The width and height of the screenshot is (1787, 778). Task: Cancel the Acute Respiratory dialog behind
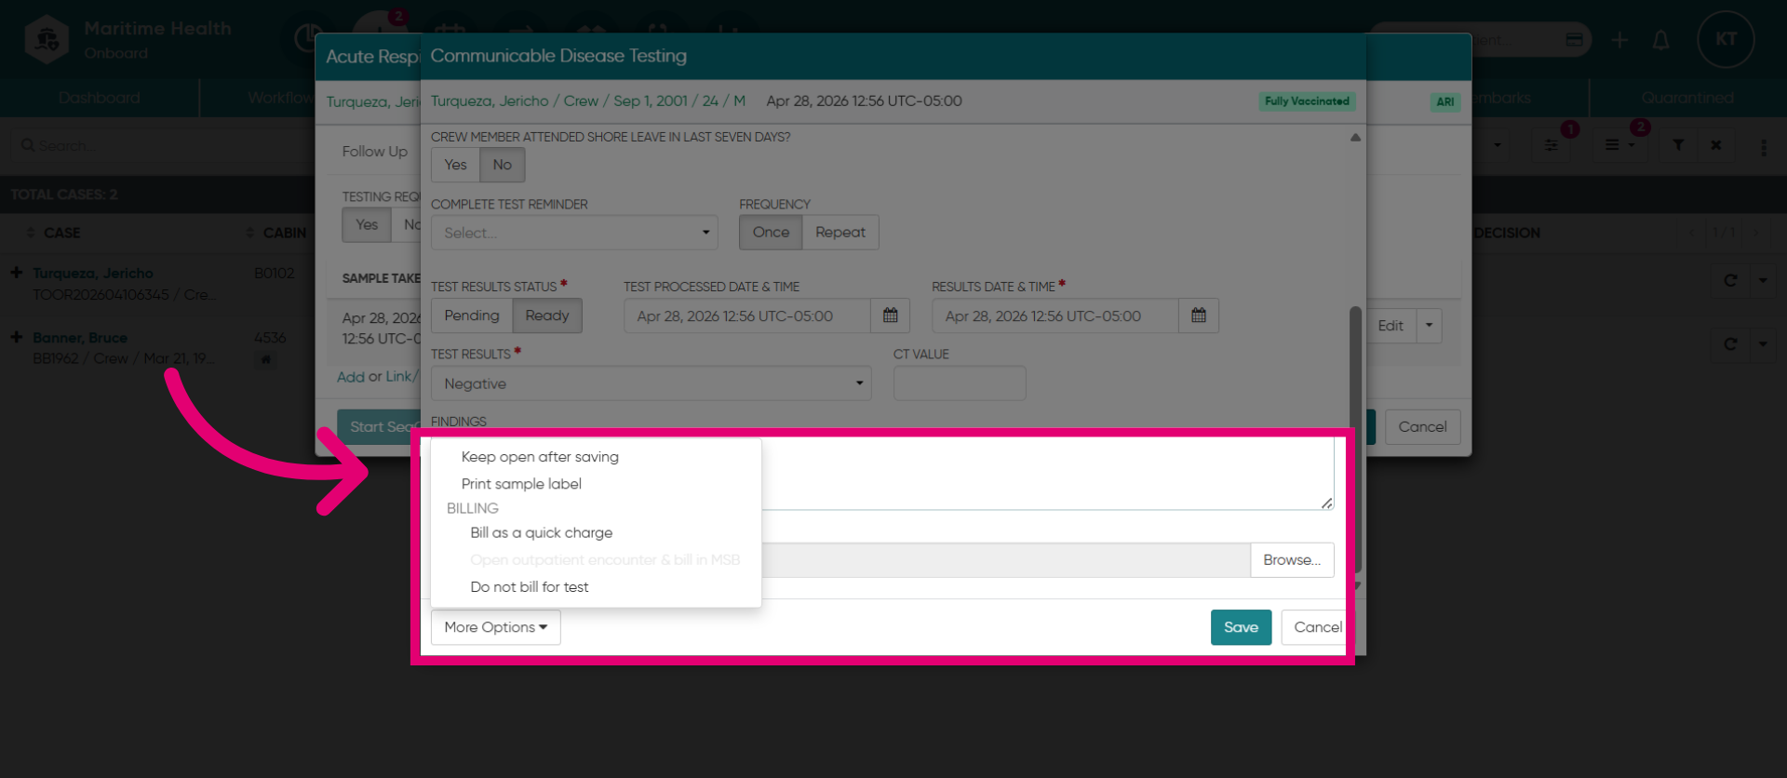pos(1422,427)
